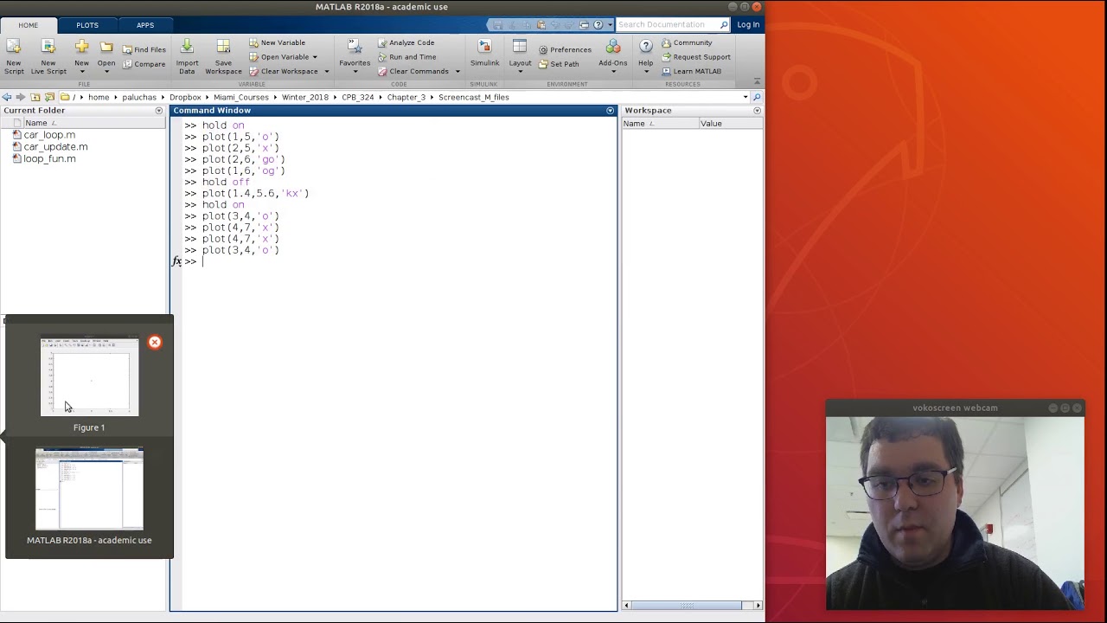
Task: Open Preferences
Action: point(565,49)
